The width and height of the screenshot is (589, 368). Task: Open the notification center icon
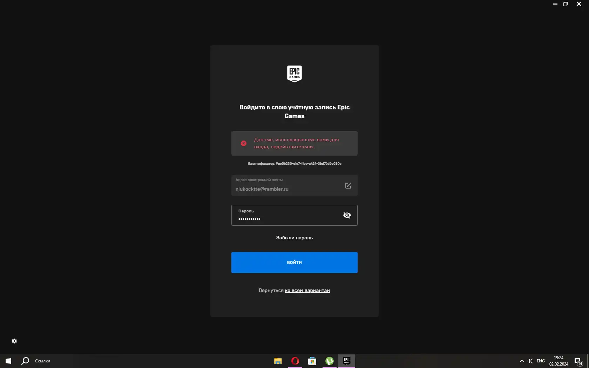coord(578,361)
